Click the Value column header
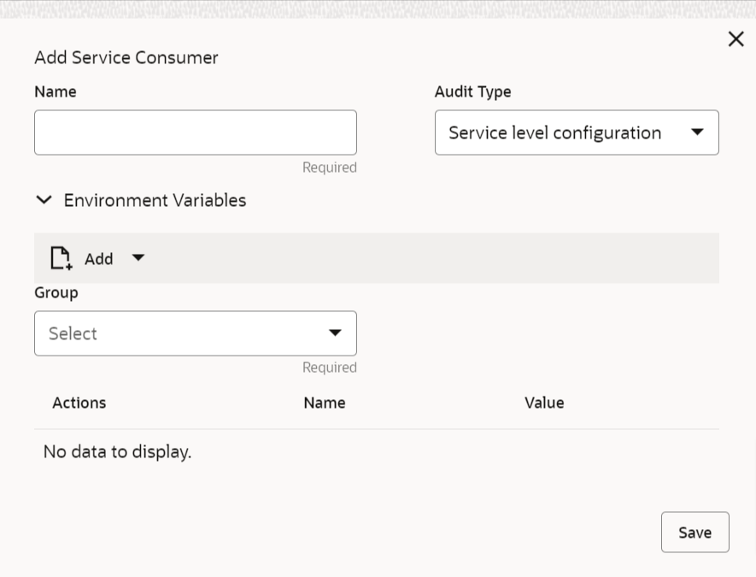756x577 pixels. point(544,403)
